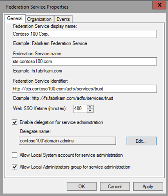Image resolution: width=168 pixels, height=196 pixels.
Task: Increase Web SSO lifetime with up arrow
Action: (x=90, y=107)
